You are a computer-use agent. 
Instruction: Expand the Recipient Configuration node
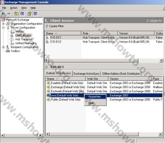click(x=3, y=47)
